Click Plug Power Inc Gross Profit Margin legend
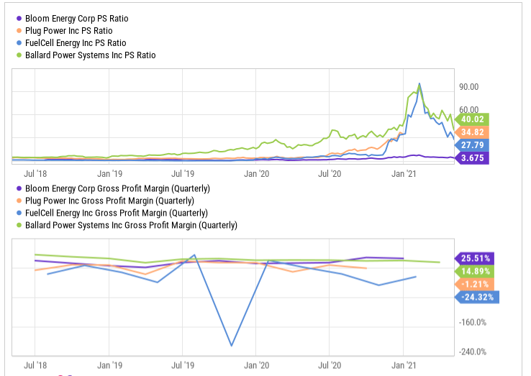This screenshot has width=531, height=376. tap(109, 201)
